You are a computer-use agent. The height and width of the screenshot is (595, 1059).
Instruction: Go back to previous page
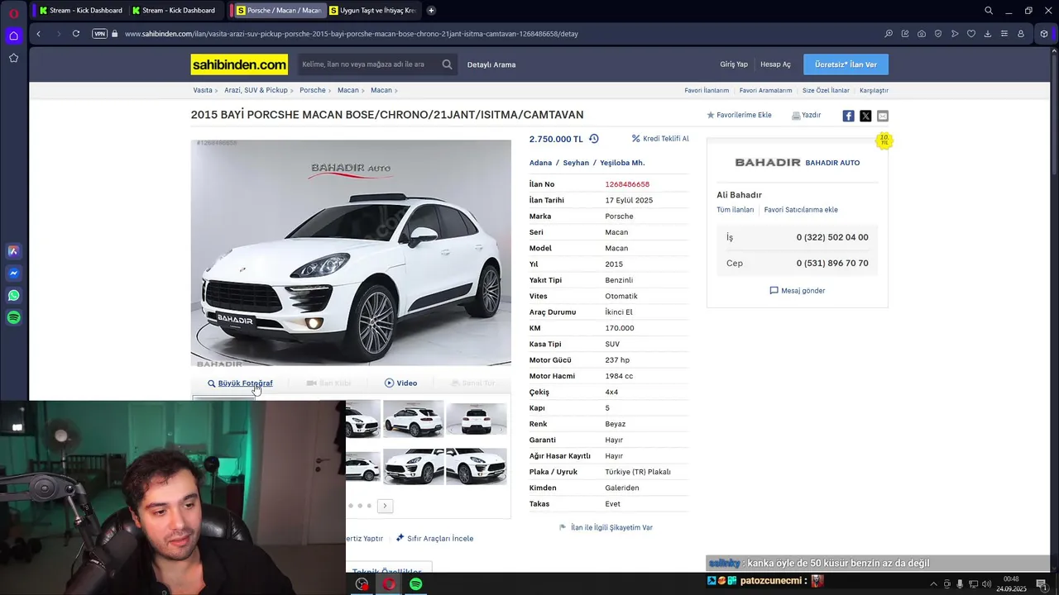coord(38,34)
